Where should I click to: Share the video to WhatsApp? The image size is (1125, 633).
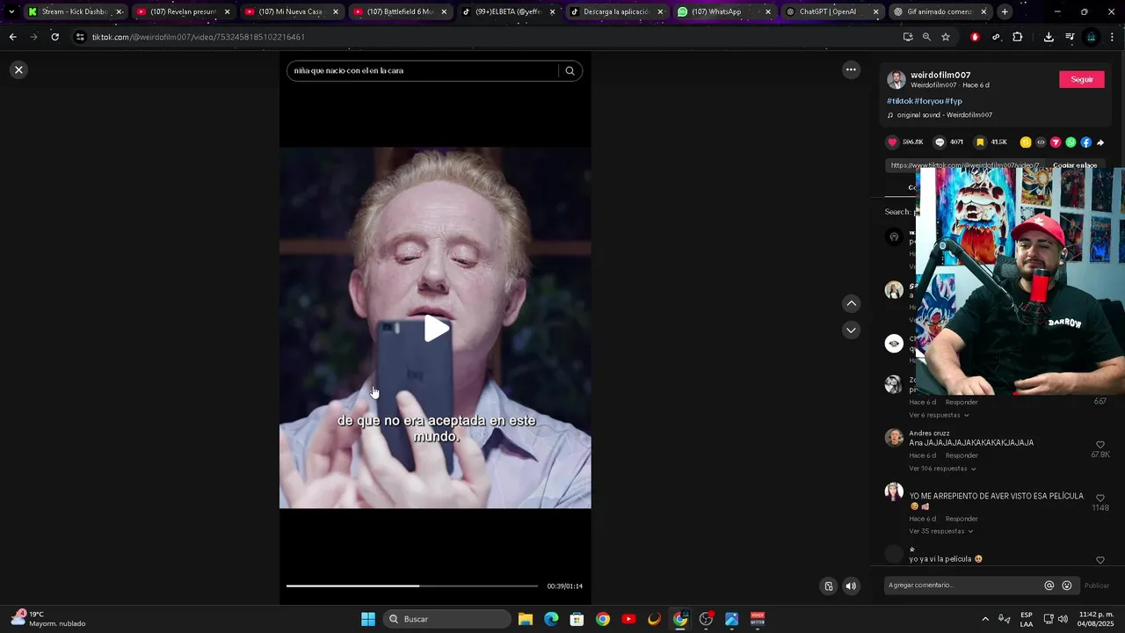click(1071, 142)
